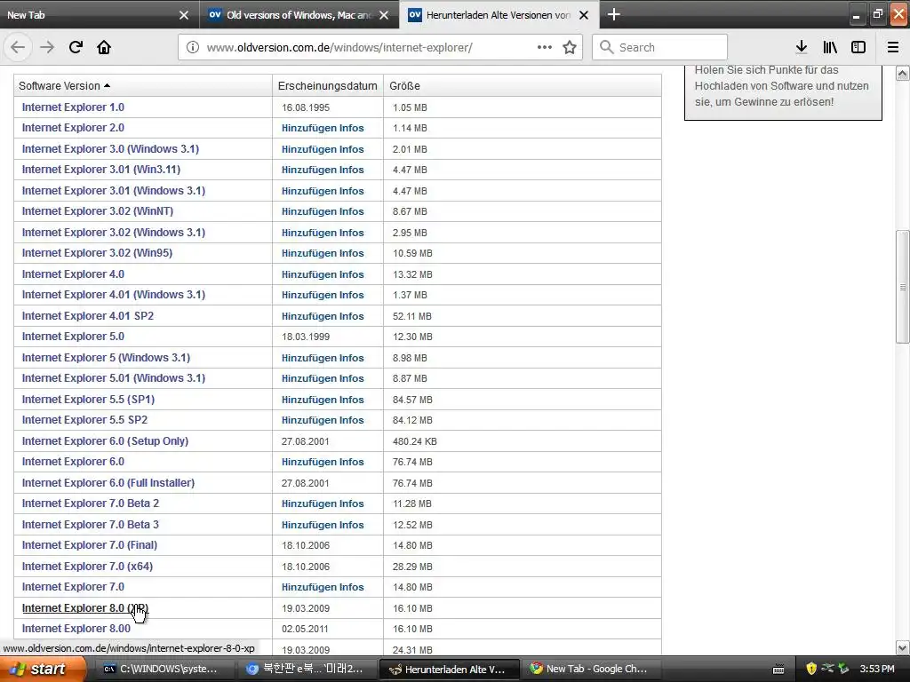The image size is (910, 682).
Task: Open the on-screen keyboard tray icon
Action: click(x=778, y=670)
